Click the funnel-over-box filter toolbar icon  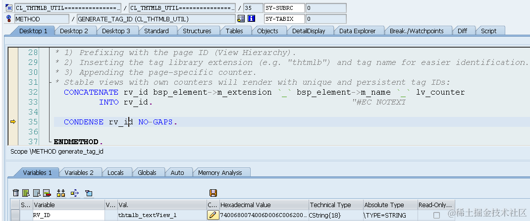tap(89, 193)
